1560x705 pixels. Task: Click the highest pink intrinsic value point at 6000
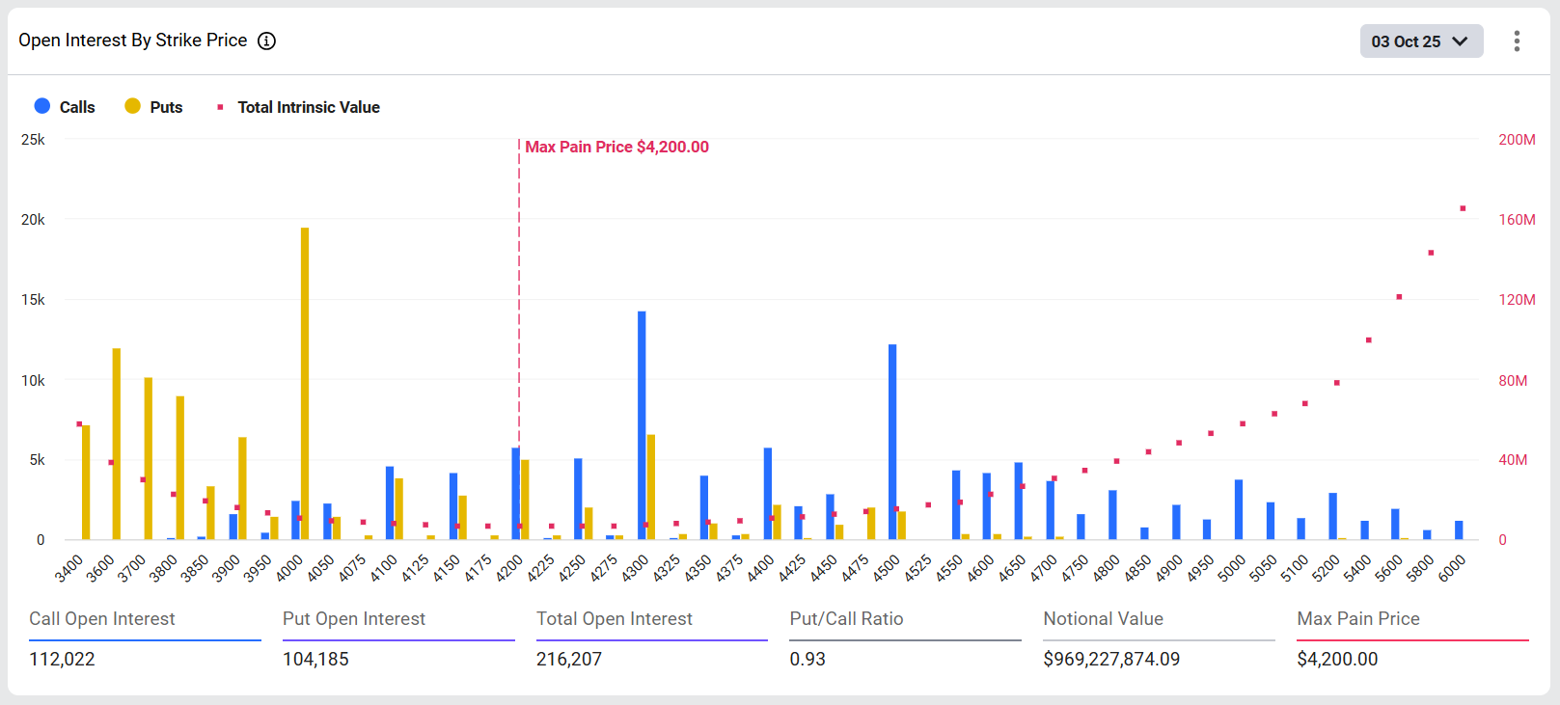1463,208
